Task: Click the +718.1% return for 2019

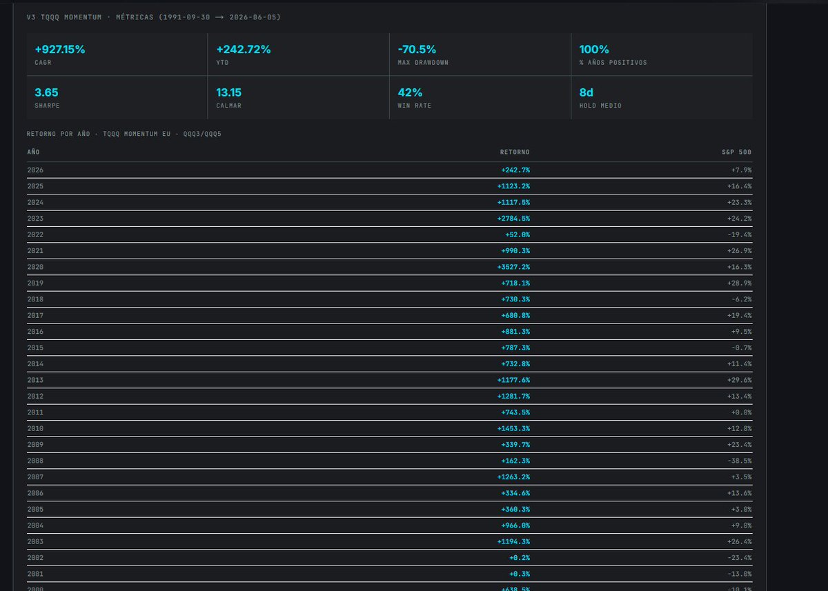Action: [x=515, y=283]
